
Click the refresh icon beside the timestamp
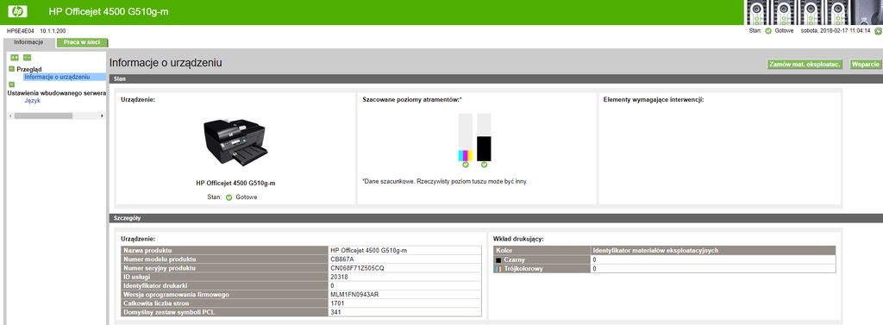(877, 31)
